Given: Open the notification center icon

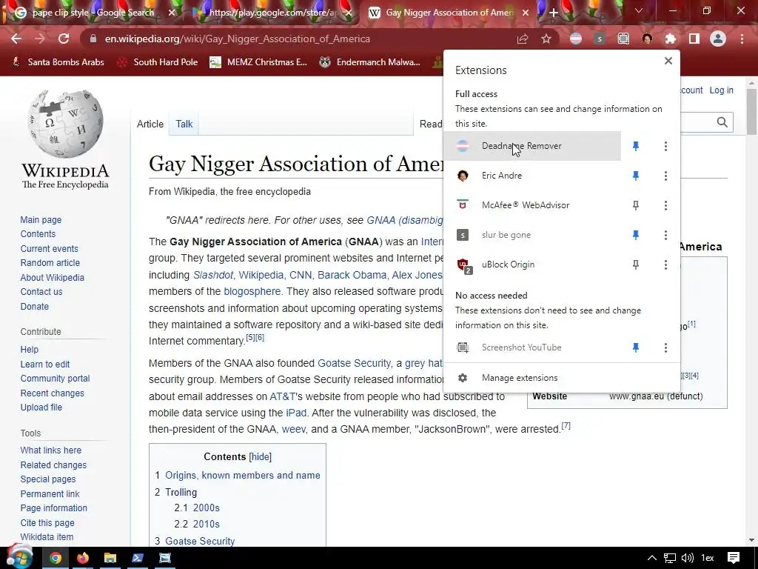Looking at the screenshot, I should [734, 558].
